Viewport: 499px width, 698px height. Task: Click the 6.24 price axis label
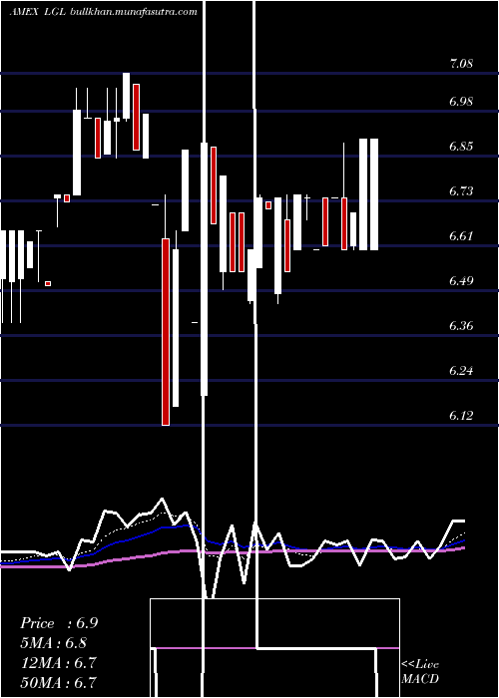pos(461,371)
